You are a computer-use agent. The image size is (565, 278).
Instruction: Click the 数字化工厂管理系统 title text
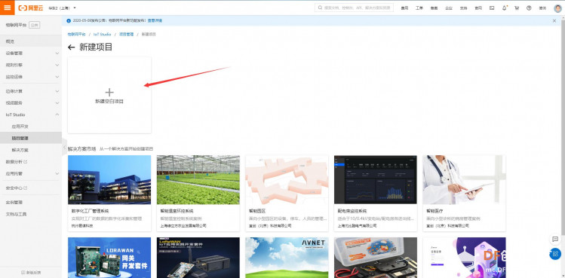tap(90, 211)
